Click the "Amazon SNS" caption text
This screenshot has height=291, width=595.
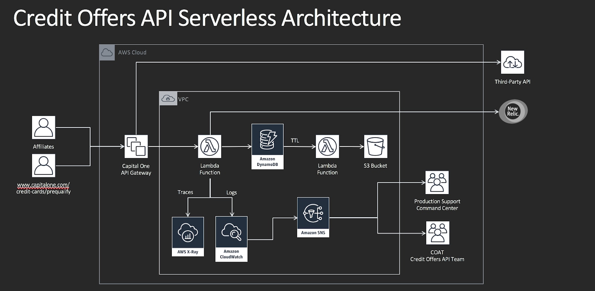313,233
